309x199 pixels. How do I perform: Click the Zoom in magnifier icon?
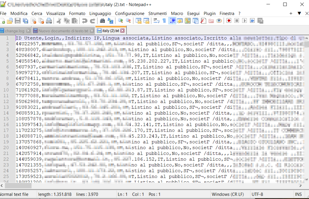(x=120, y=21)
